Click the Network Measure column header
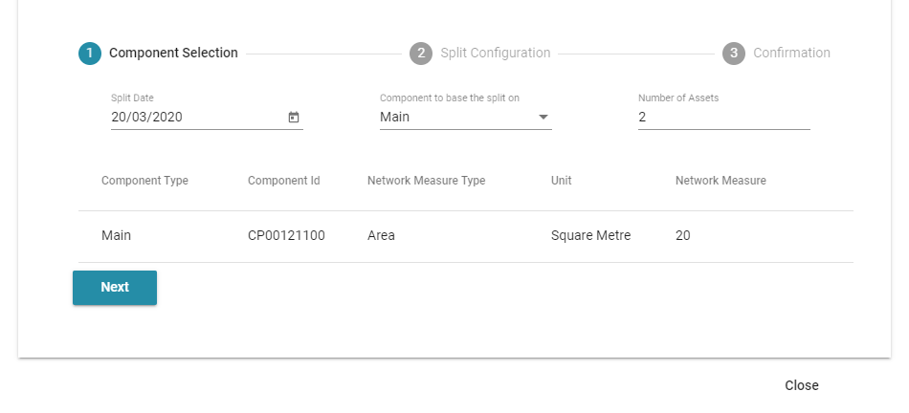 [721, 181]
